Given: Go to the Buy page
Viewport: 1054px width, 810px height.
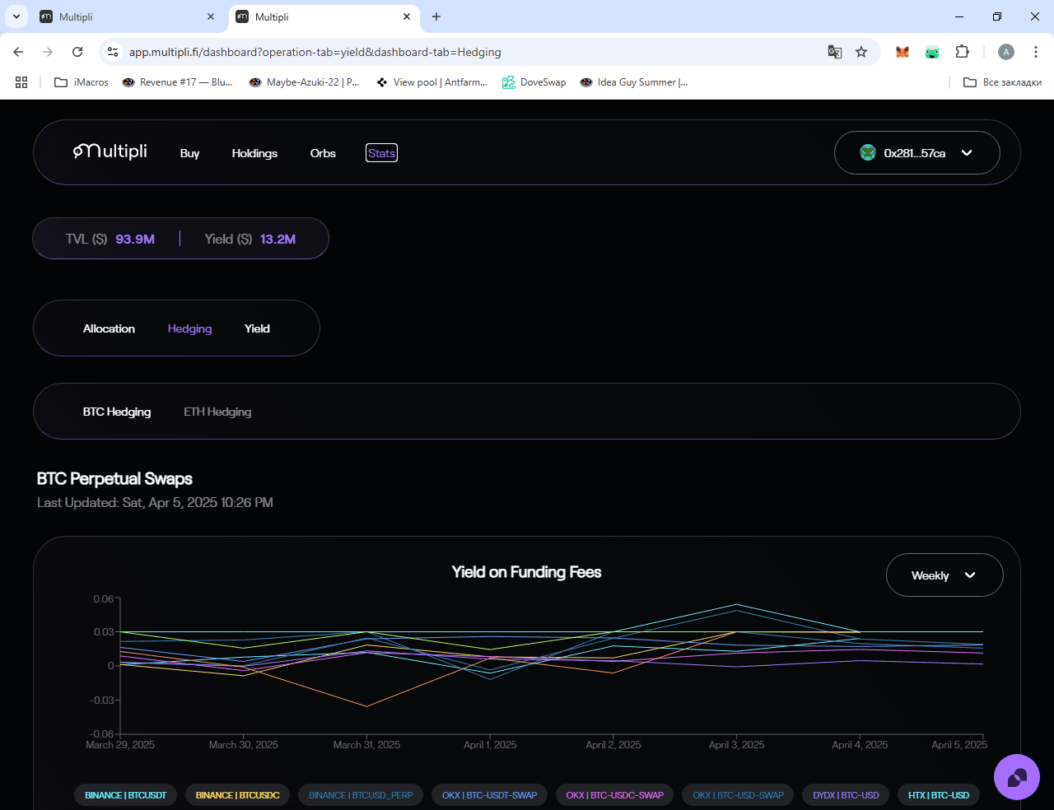Looking at the screenshot, I should pyautogui.click(x=190, y=153).
